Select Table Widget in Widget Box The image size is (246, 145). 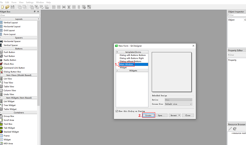(10, 109)
